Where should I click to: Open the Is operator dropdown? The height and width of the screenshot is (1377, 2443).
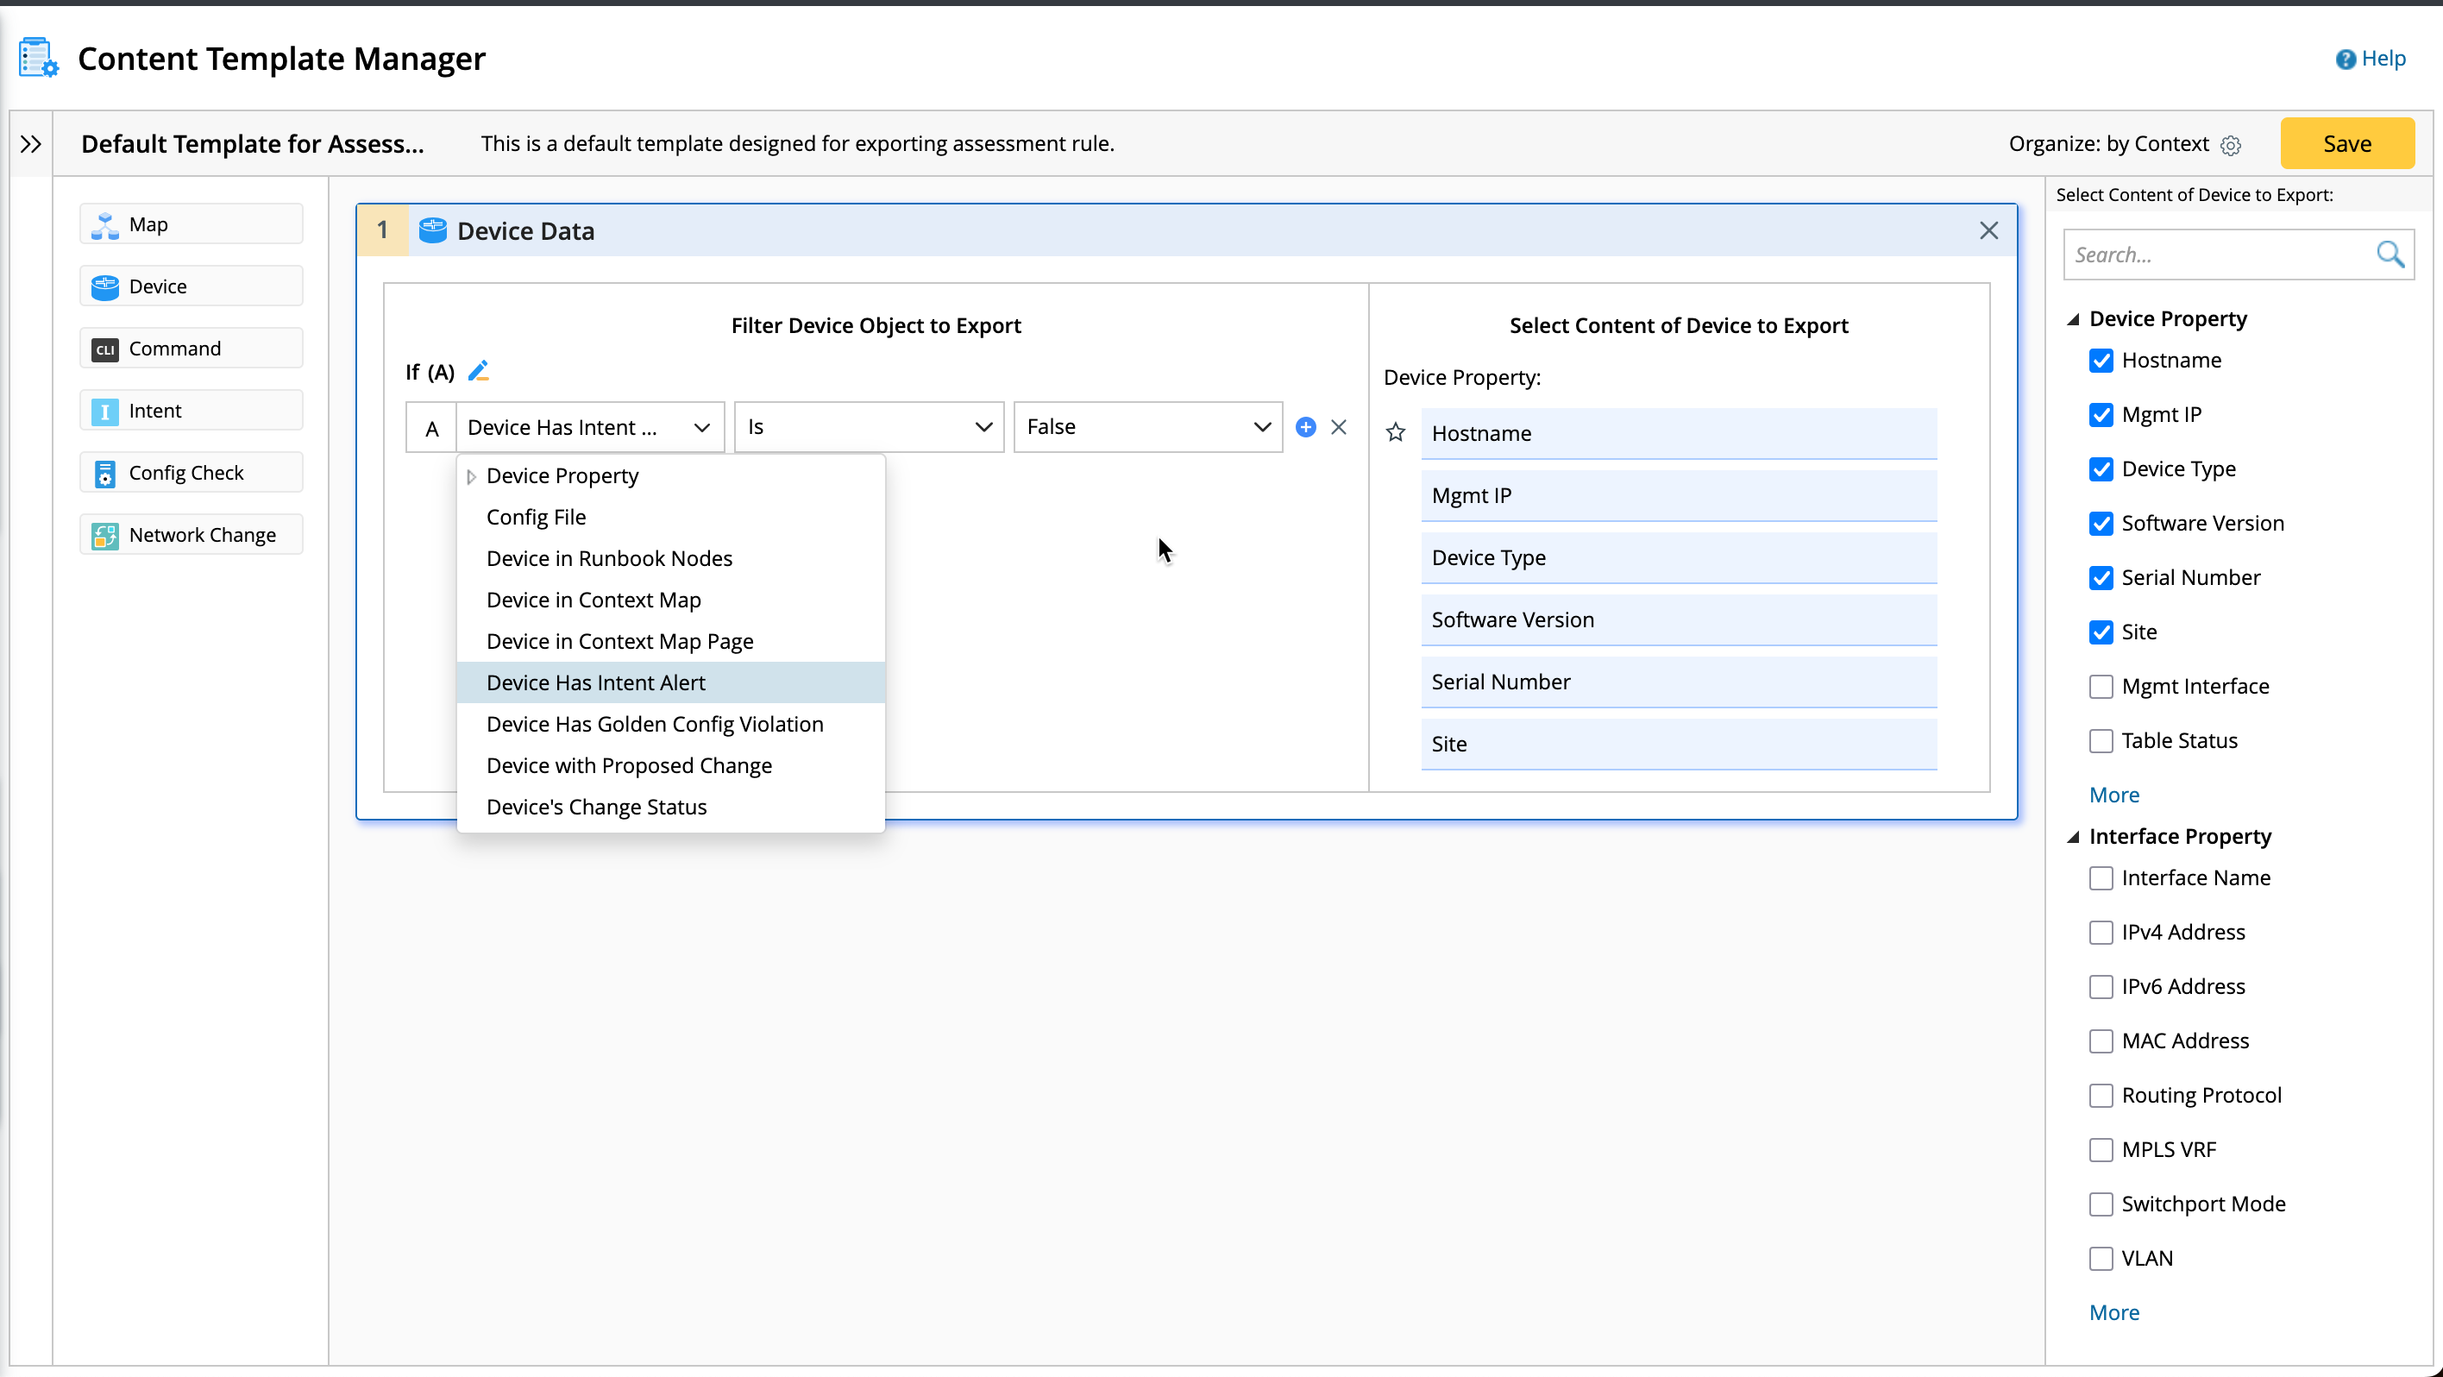[x=869, y=427]
